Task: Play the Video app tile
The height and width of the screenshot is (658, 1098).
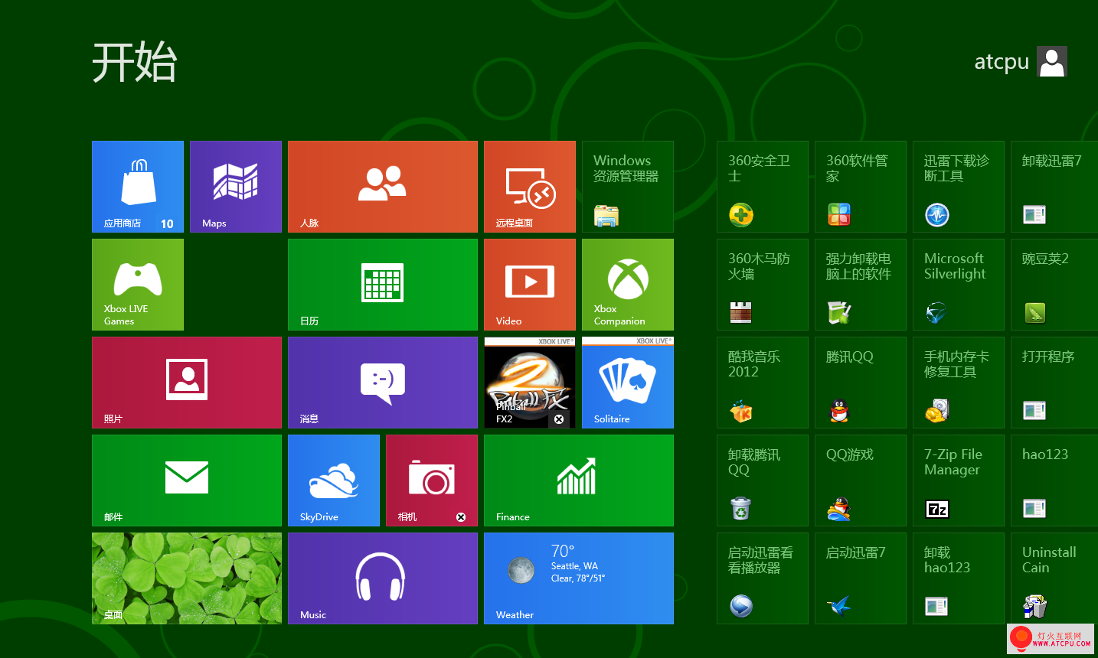Action: point(529,284)
